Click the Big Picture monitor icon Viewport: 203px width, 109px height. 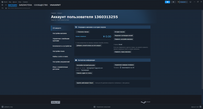point(190,2)
